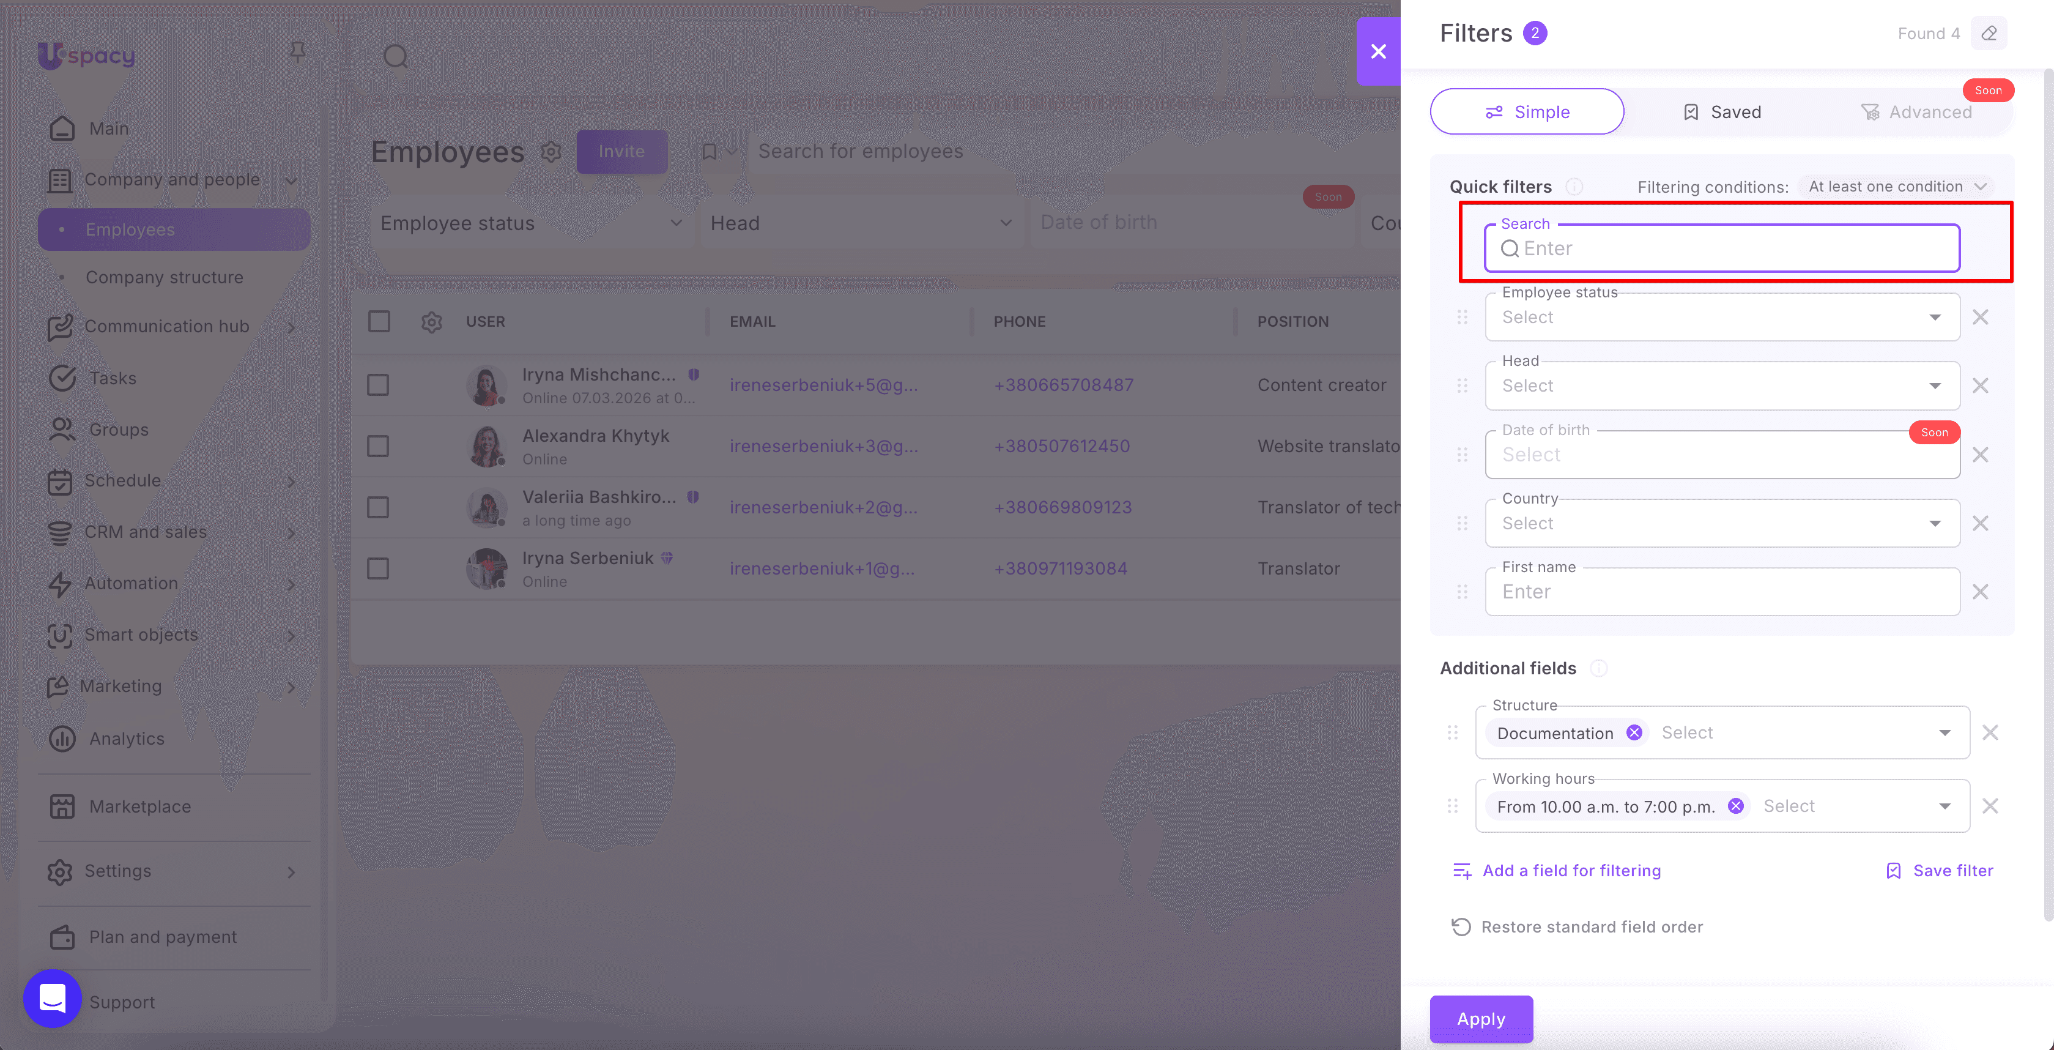The image size is (2054, 1050).
Task: Open Employees settings gear next to title
Action: pos(551,152)
